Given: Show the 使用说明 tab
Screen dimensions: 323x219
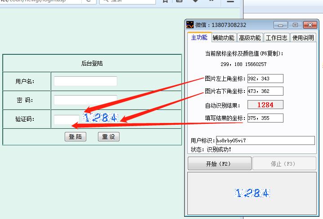Looking at the screenshot, I should pos(303,38).
